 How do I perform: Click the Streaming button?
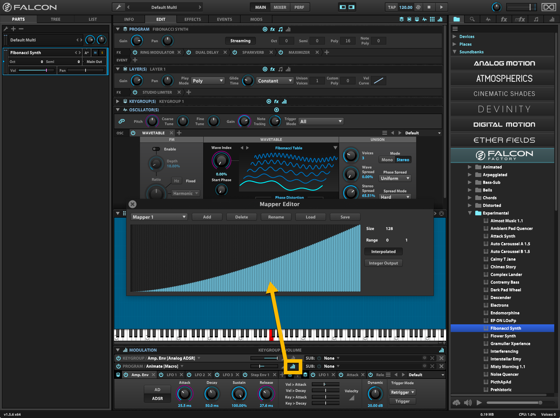click(240, 41)
